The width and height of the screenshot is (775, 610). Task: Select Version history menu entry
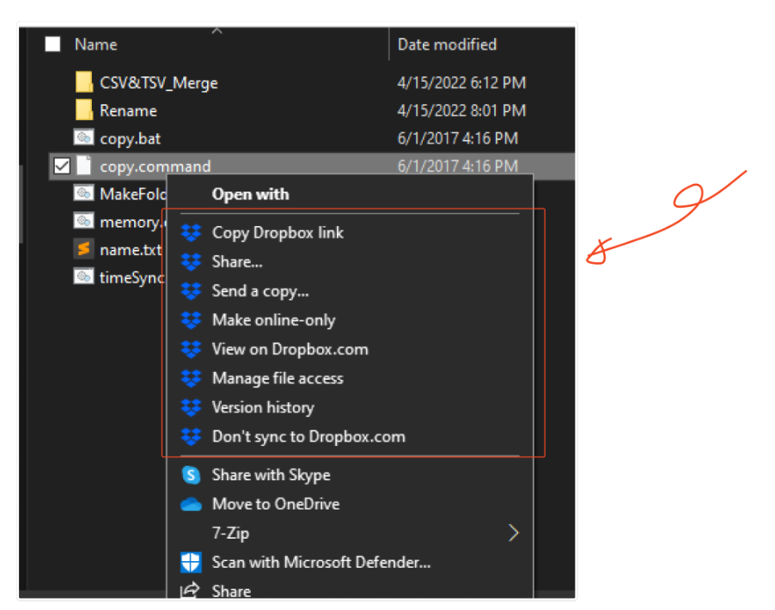point(263,408)
